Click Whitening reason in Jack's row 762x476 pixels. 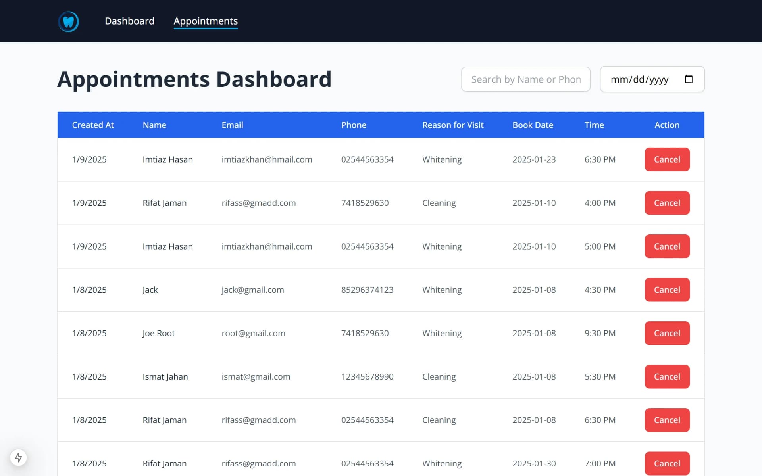tap(442, 290)
